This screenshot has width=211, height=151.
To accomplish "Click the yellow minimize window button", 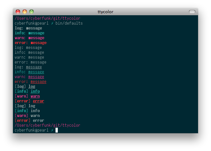I will coord(25,12).
